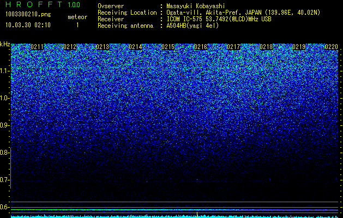This screenshot has height=218, width=343.
Task: Click the 0216 time marker
Action: 201,47
